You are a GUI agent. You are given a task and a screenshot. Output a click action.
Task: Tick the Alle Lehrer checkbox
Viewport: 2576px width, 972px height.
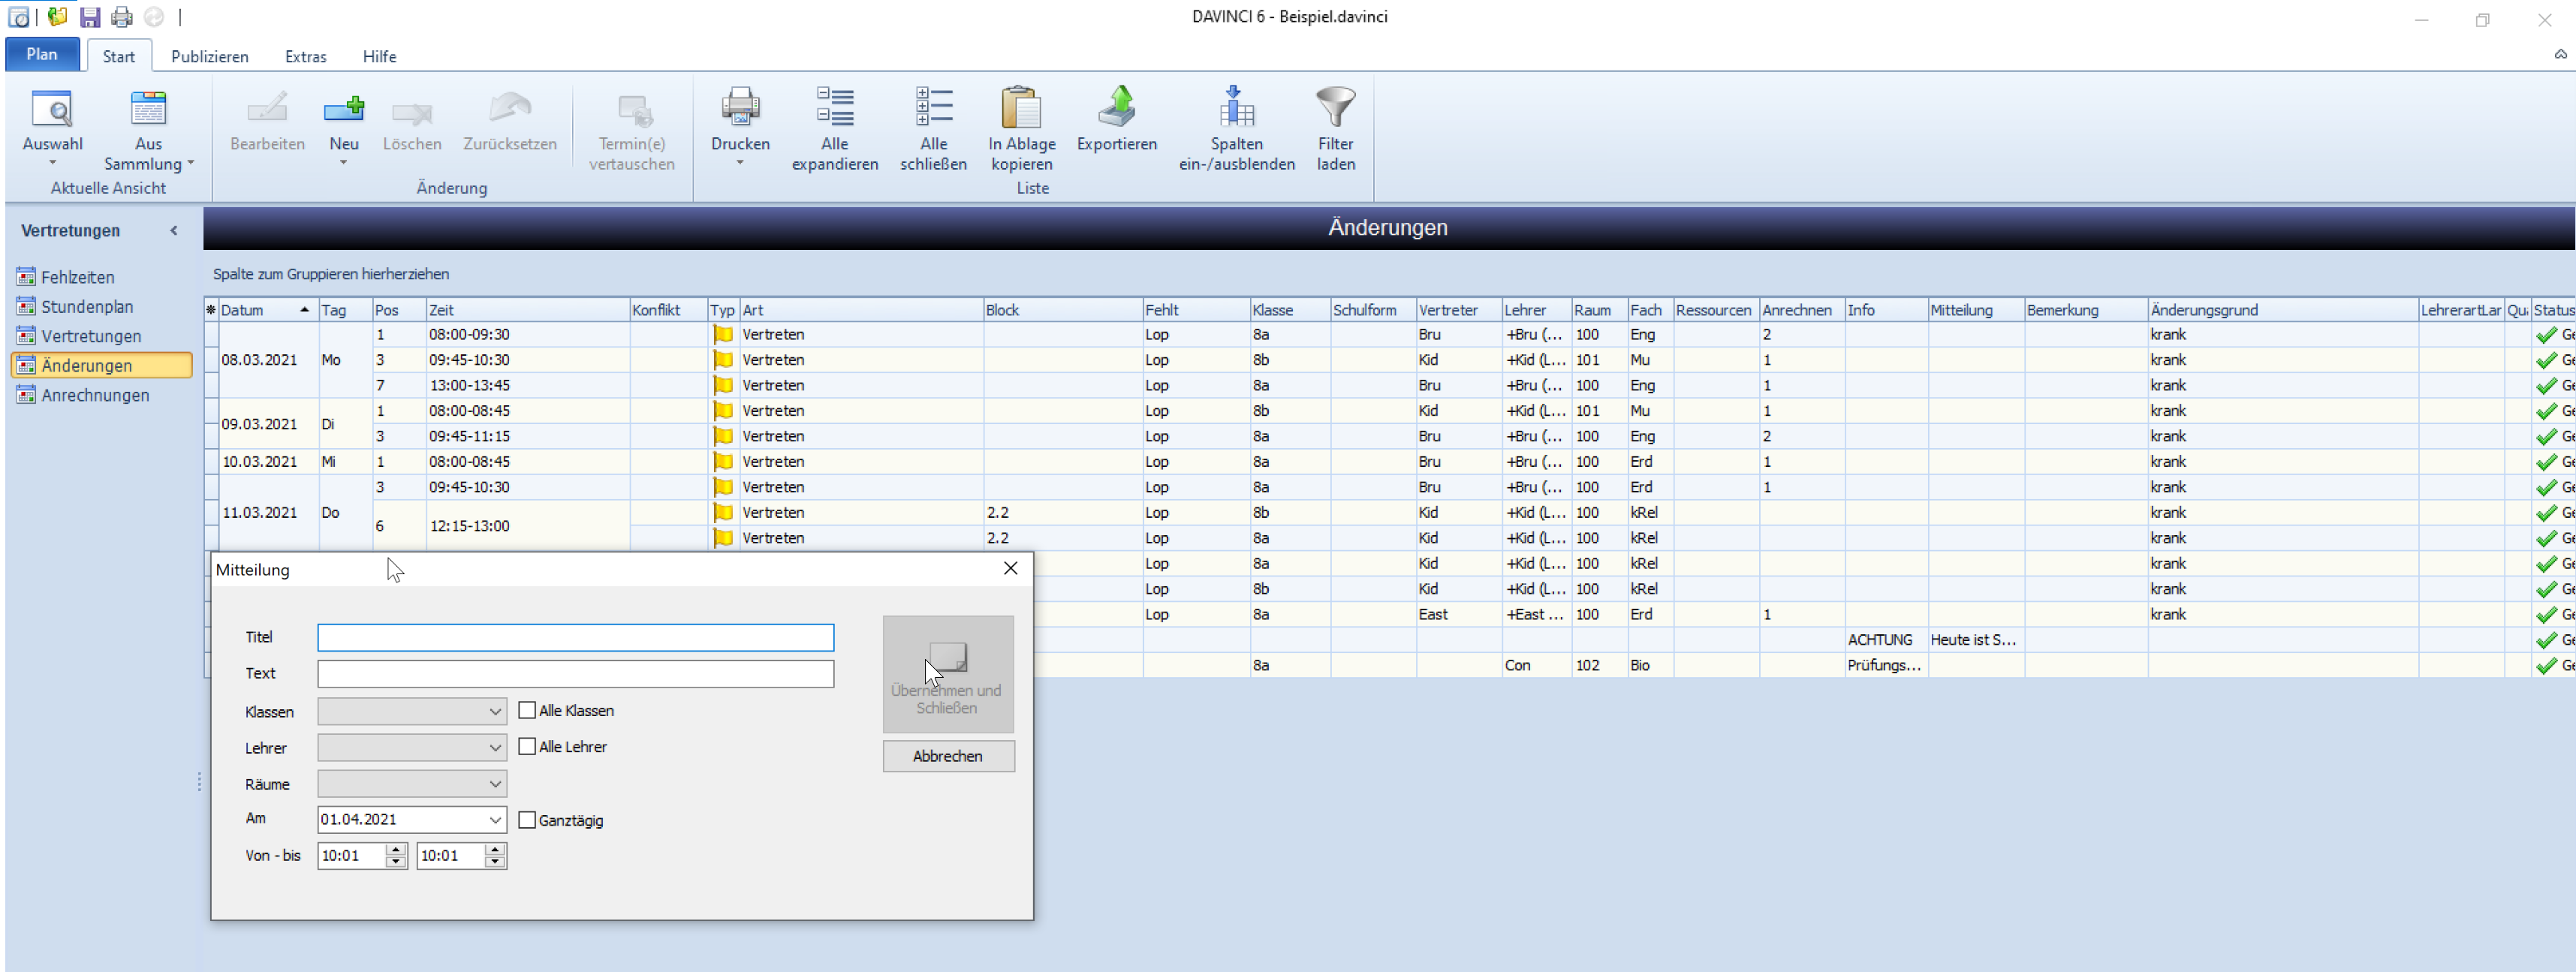point(527,747)
